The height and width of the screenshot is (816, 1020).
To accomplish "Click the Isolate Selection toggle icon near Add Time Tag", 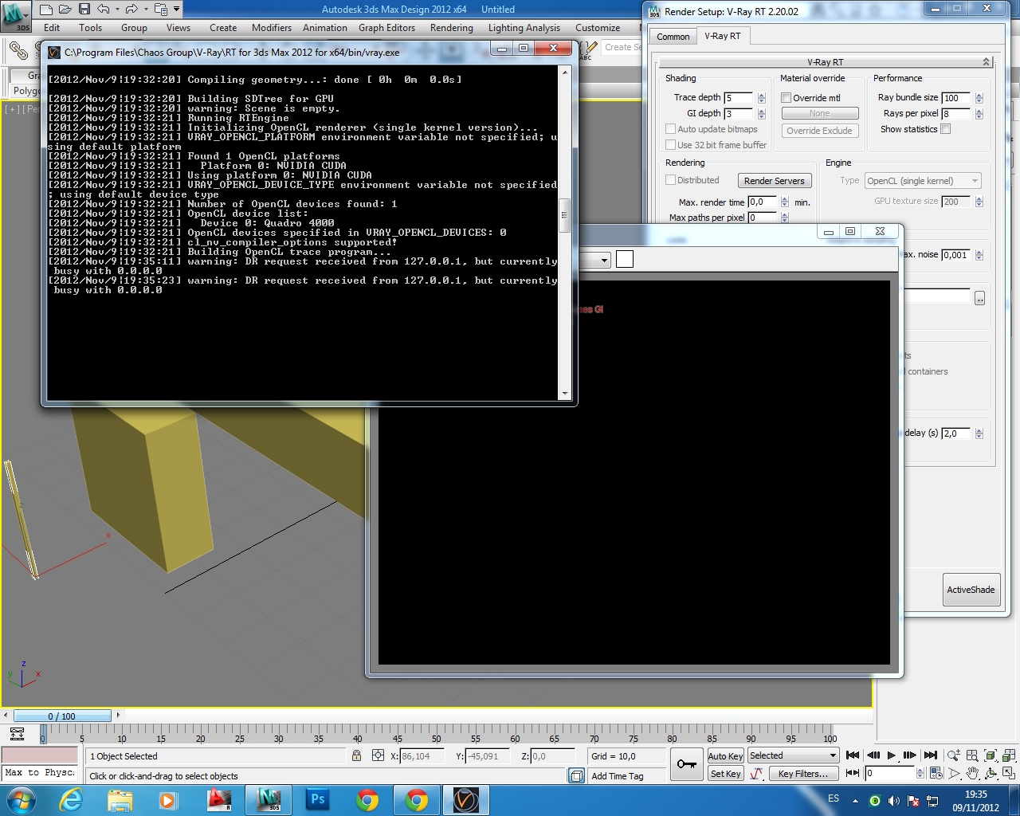I will (577, 775).
